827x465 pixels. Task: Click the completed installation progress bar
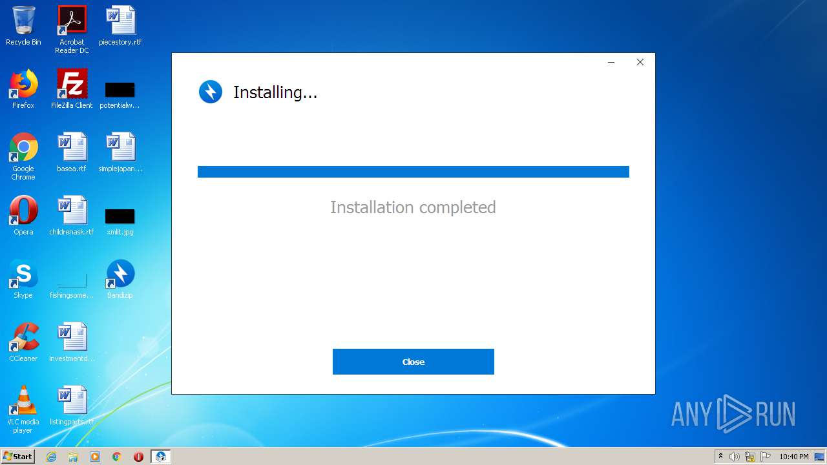(413, 172)
